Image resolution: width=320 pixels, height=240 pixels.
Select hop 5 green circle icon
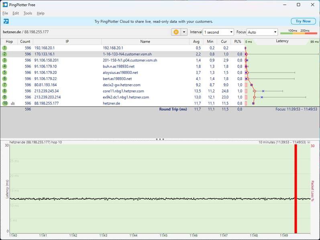5,72
